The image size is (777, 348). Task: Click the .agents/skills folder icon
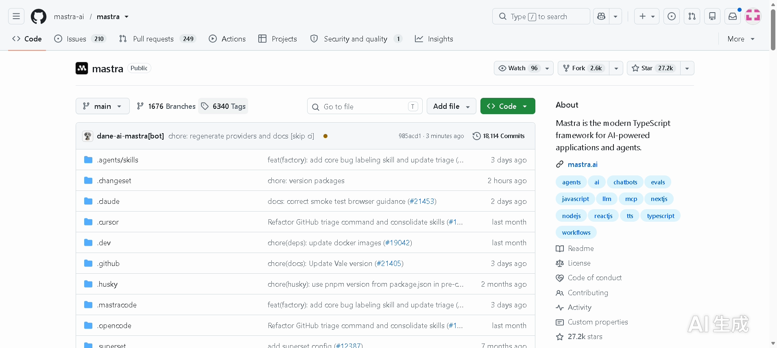(88, 160)
